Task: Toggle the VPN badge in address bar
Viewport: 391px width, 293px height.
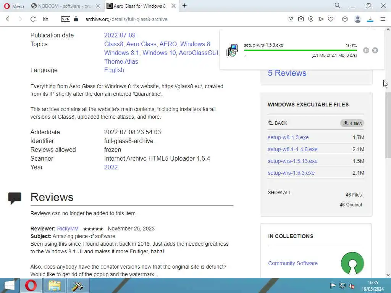Action: pos(66,19)
